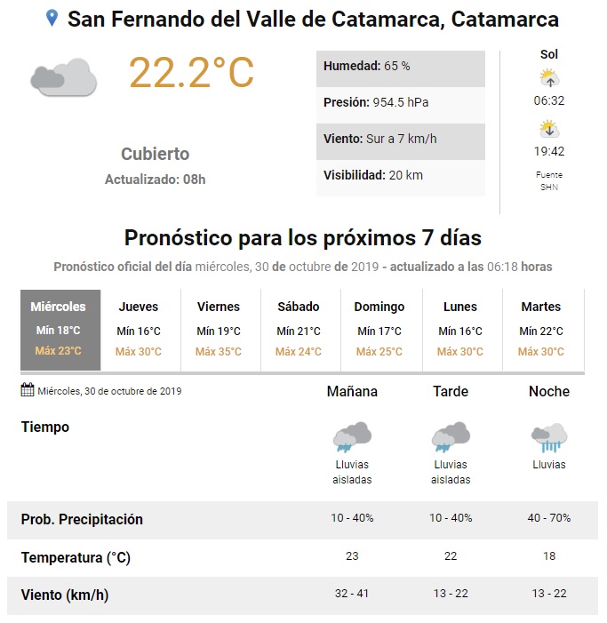This screenshot has width=607, height=623.
Task: Click the San Fernando del Valle de Catamarca title
Action: click(x=314, y=19)
